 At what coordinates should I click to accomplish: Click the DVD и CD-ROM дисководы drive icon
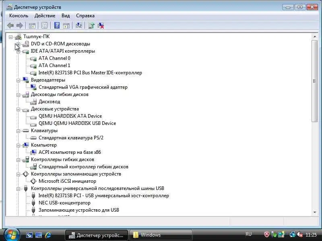tap(26, 44)
